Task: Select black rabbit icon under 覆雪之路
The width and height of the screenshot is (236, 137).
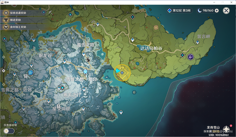Action: point(88,60)
